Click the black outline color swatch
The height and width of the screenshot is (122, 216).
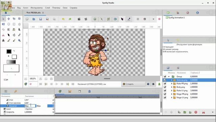pyautogui.click(x=9, y=51)
